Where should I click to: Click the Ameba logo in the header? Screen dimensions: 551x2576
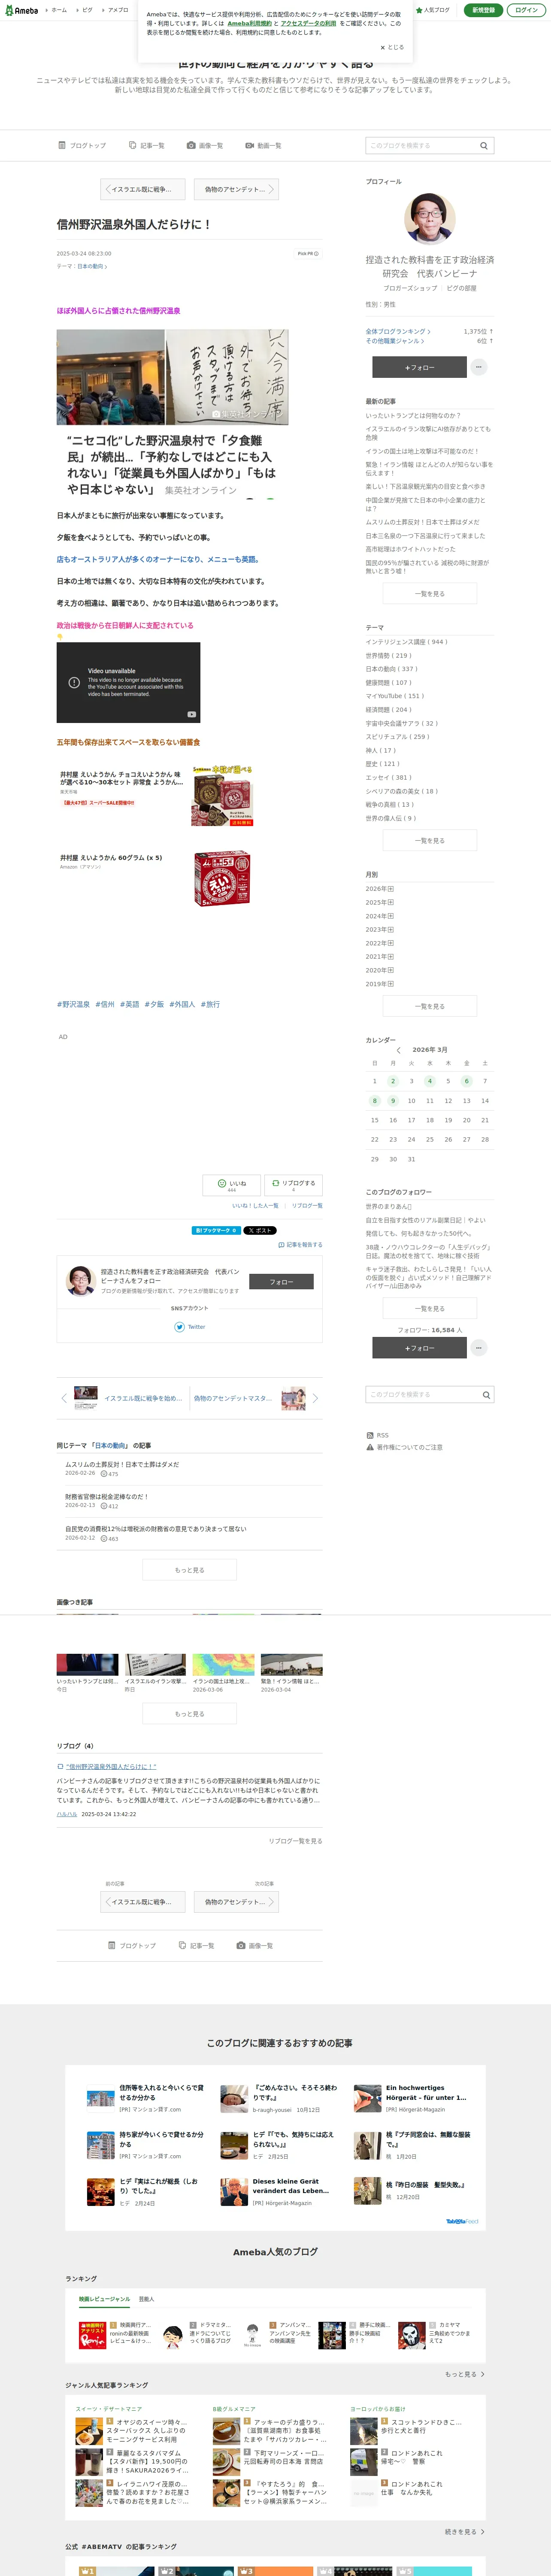pos(21,10)
